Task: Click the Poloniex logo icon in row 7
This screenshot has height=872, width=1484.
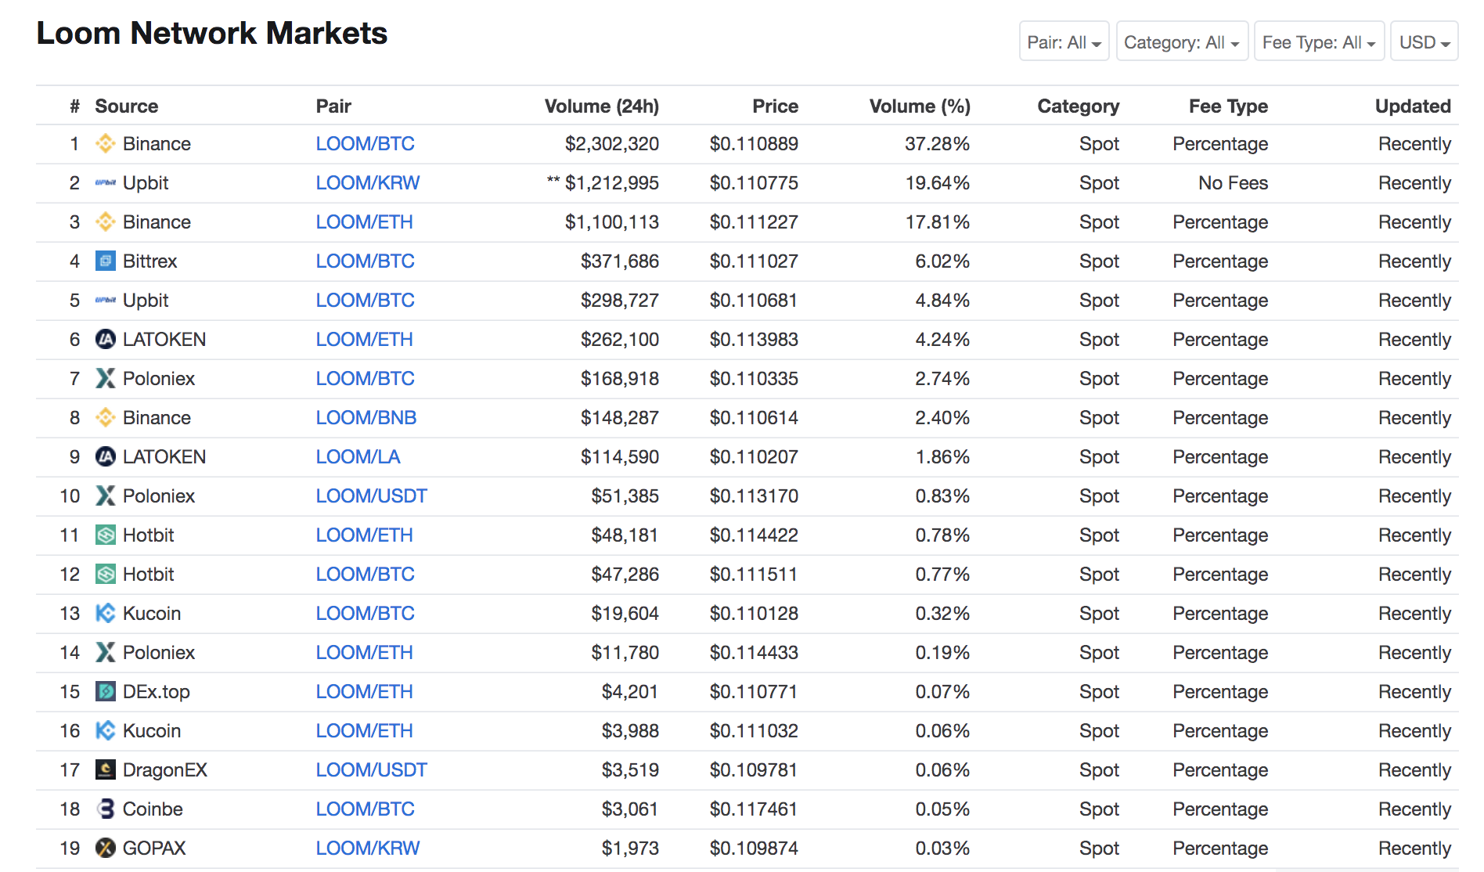Action: 106,378
